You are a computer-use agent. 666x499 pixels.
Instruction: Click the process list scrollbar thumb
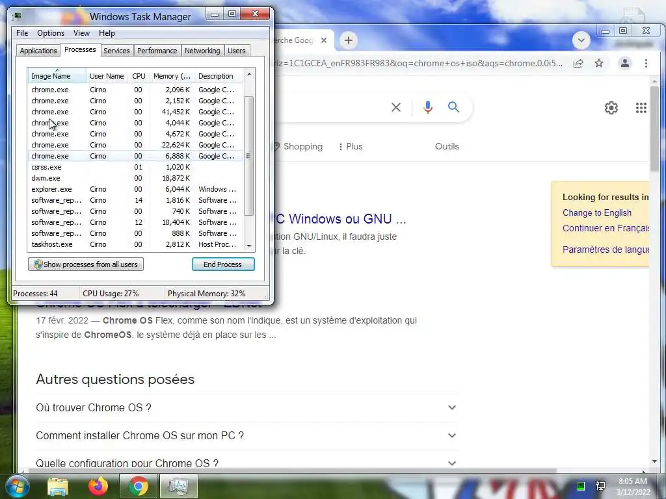tap(249, 156)
